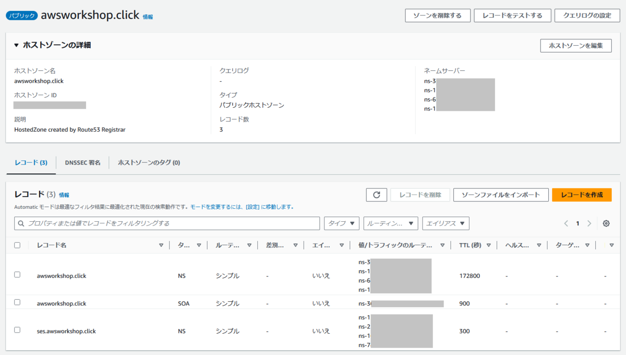Sort by ルーティング column header arrow
Image resolution: width=626 pixels, height=355 pixels.
(249, 245)
